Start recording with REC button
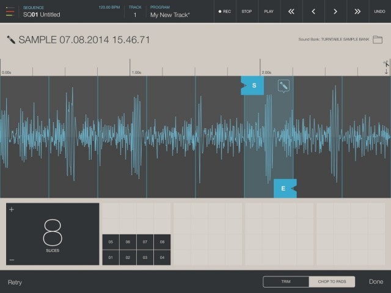The width and height of the screenshot is (391, 293). coord(225,12)
